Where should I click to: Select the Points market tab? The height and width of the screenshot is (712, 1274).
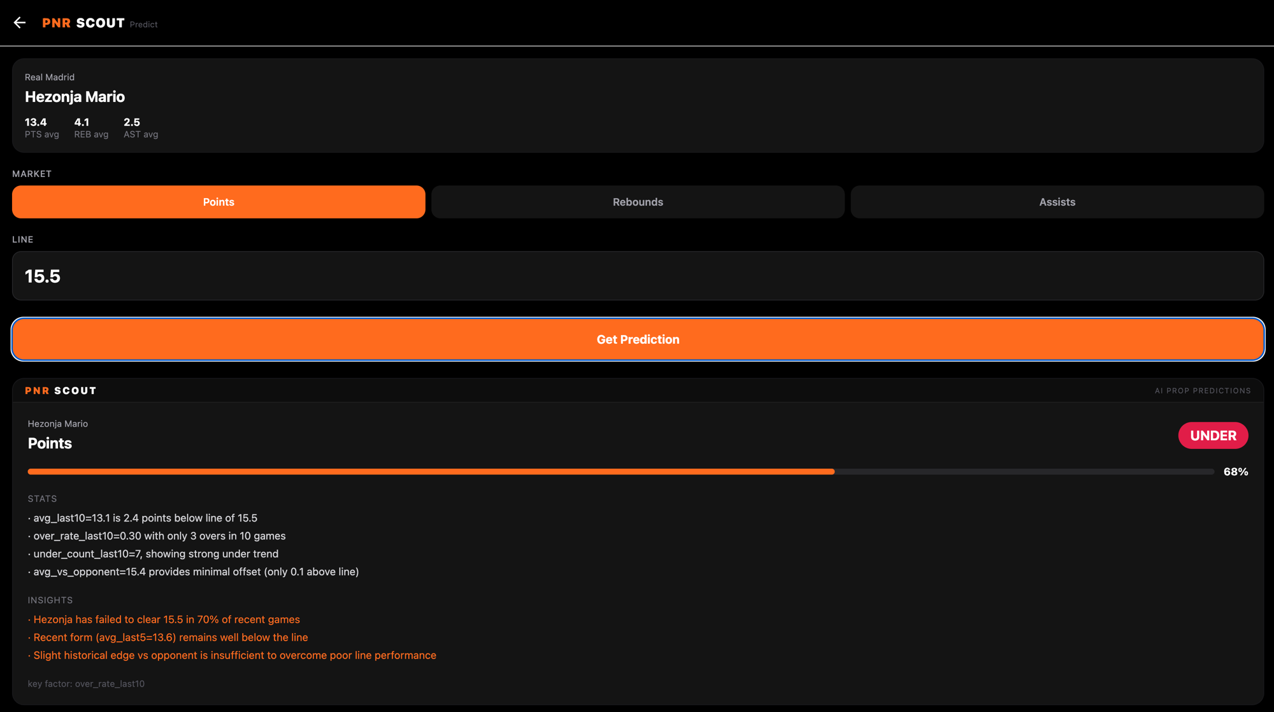point(218,202)
